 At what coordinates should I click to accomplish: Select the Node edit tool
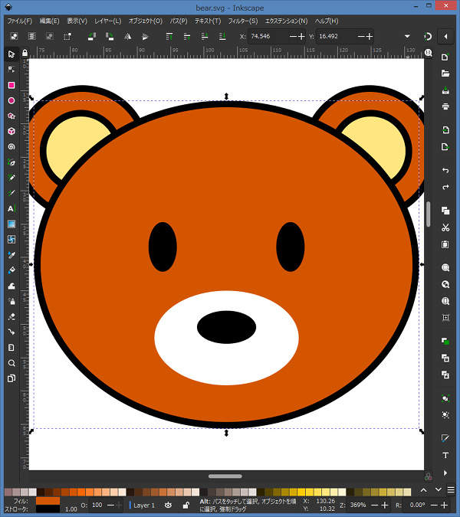point(11,70)
